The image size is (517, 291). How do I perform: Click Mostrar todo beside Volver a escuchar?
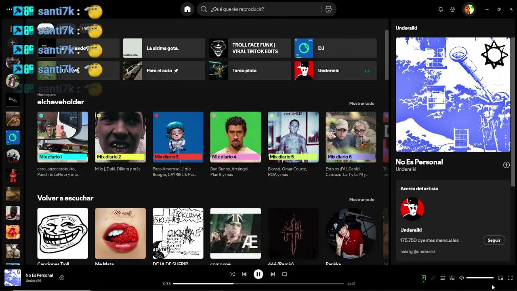point(361,200)
